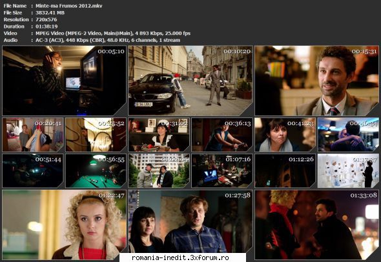
Task: Select the frame at 00:20:41
Action: [x=33, y=135]
